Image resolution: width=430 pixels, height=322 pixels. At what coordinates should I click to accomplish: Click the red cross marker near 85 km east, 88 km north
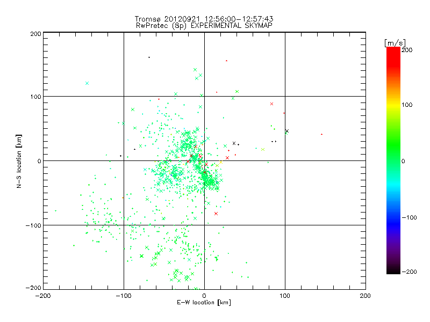click(271, 104)
